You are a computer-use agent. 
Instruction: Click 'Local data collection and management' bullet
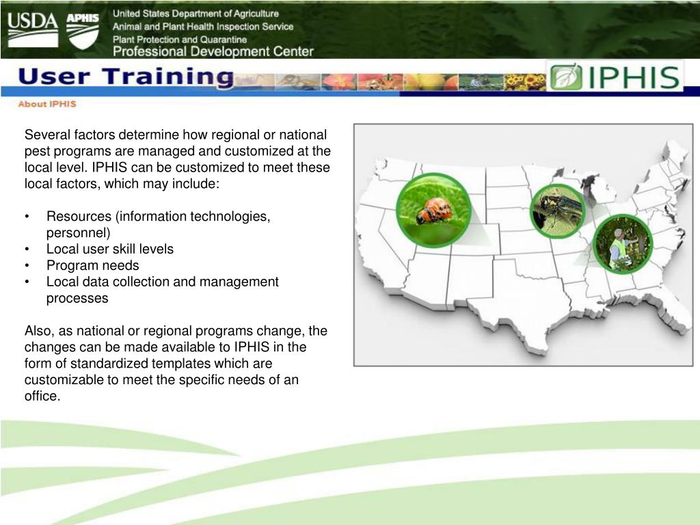point(163,290)
